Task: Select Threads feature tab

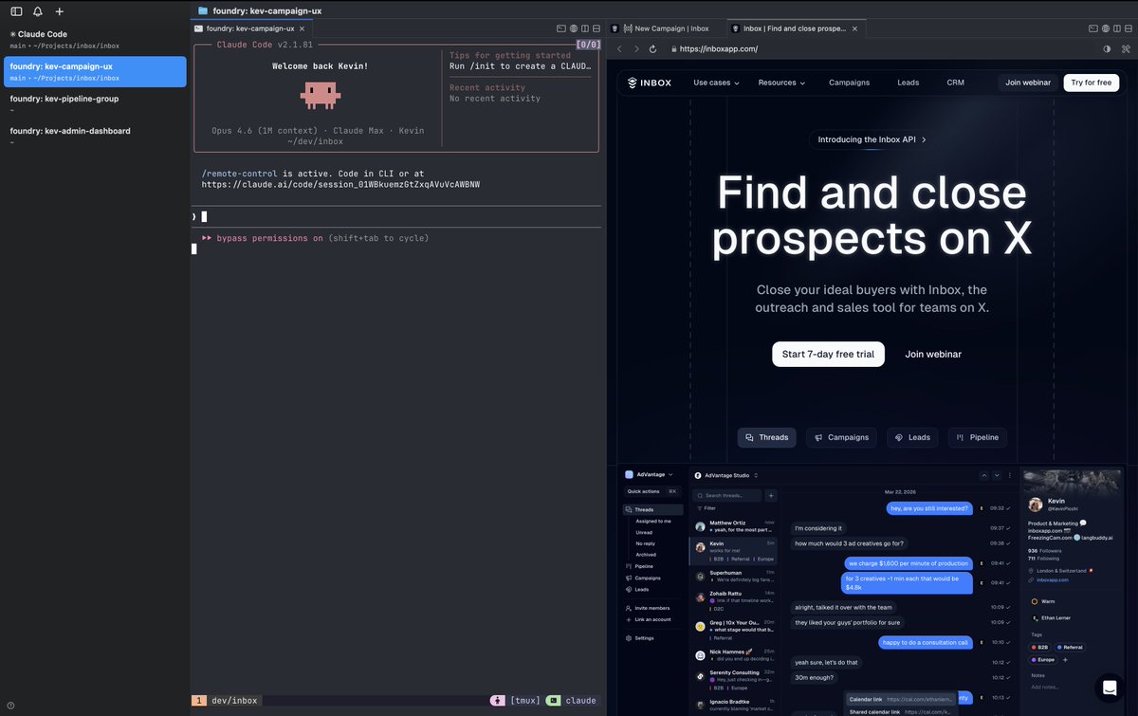Action: [x=767, y=437]
